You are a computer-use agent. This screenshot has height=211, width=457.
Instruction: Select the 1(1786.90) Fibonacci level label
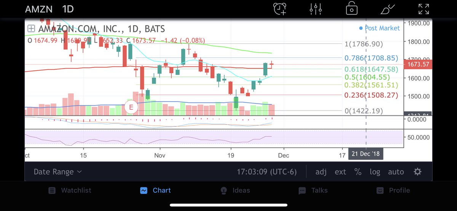pyautogui.click(x=363, y=44)
